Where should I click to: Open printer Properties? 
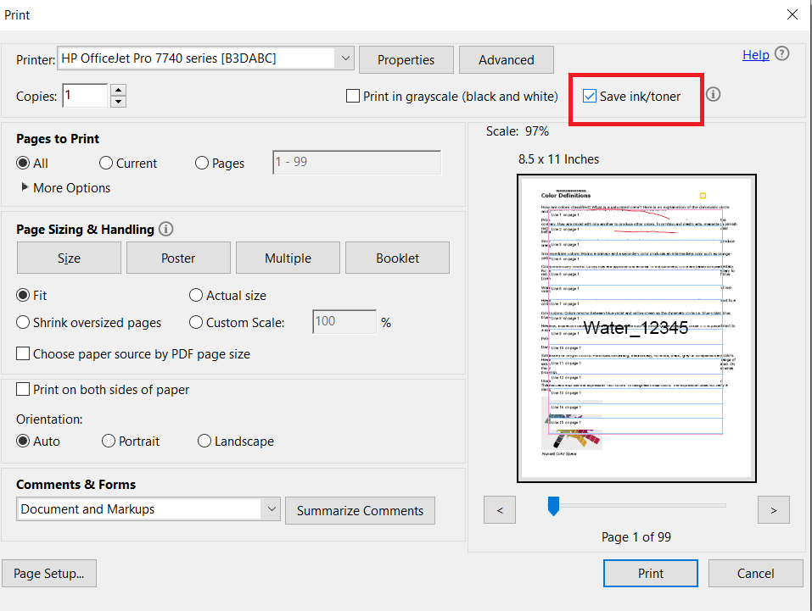click(x=406, y=59)
